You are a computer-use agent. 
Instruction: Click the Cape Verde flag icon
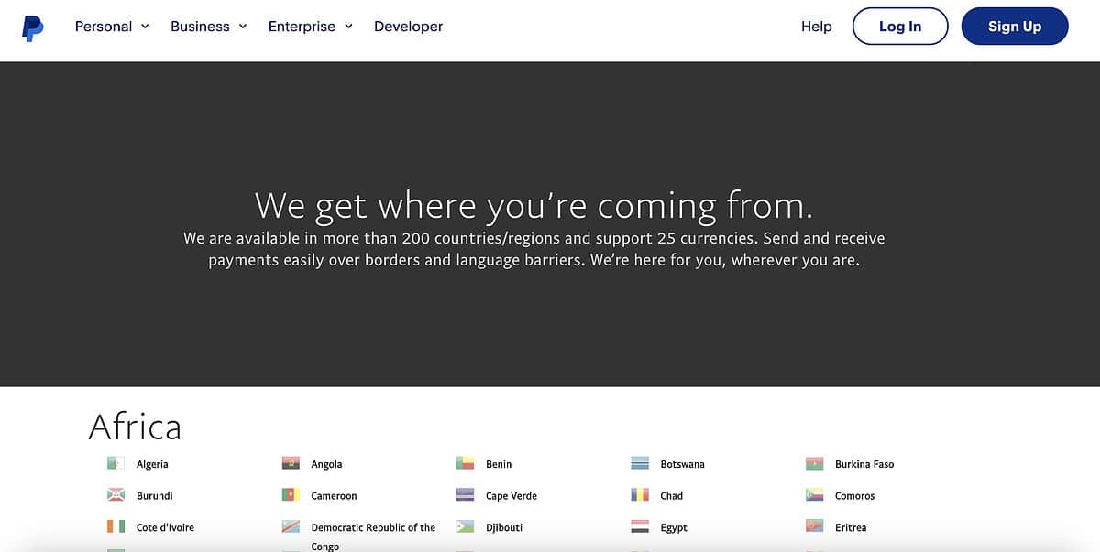466,495
